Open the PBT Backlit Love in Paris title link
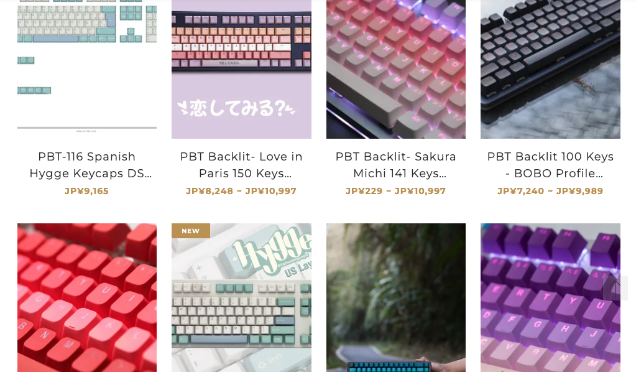Screen dimensions: 636x372 tap(241, 165)
